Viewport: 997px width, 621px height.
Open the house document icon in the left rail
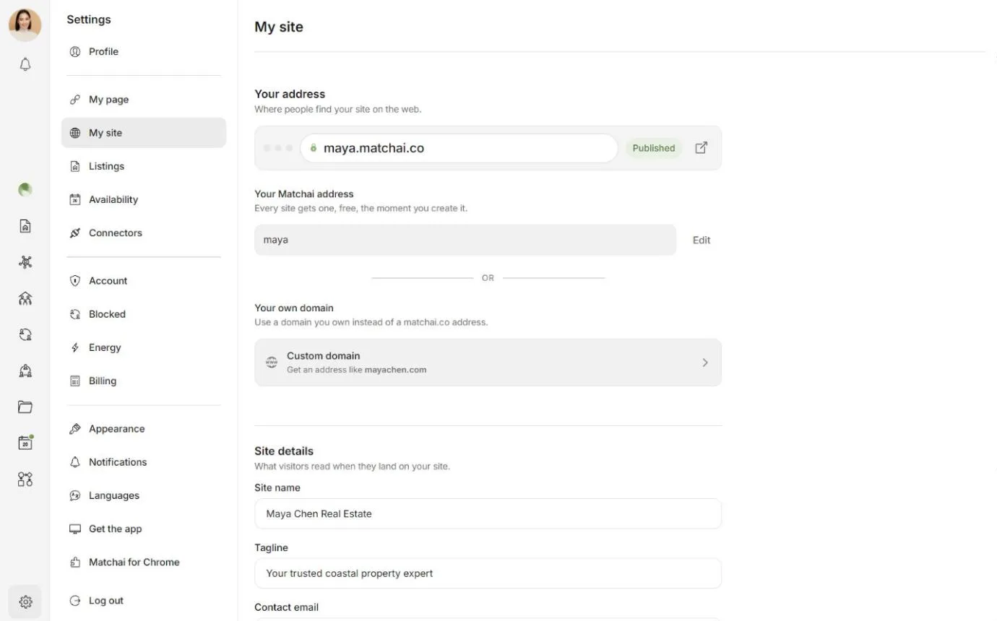(25, 226)
